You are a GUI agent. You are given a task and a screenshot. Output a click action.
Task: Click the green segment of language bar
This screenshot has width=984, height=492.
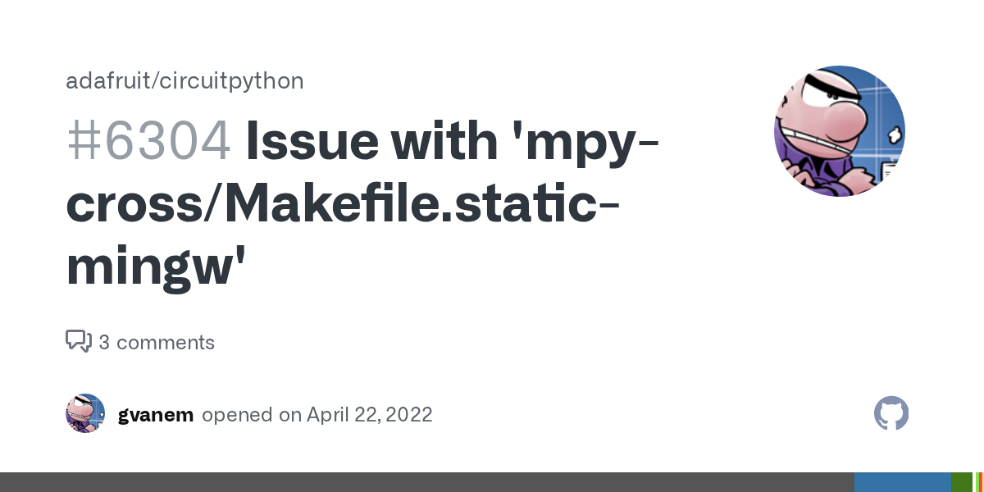[962, 482]
